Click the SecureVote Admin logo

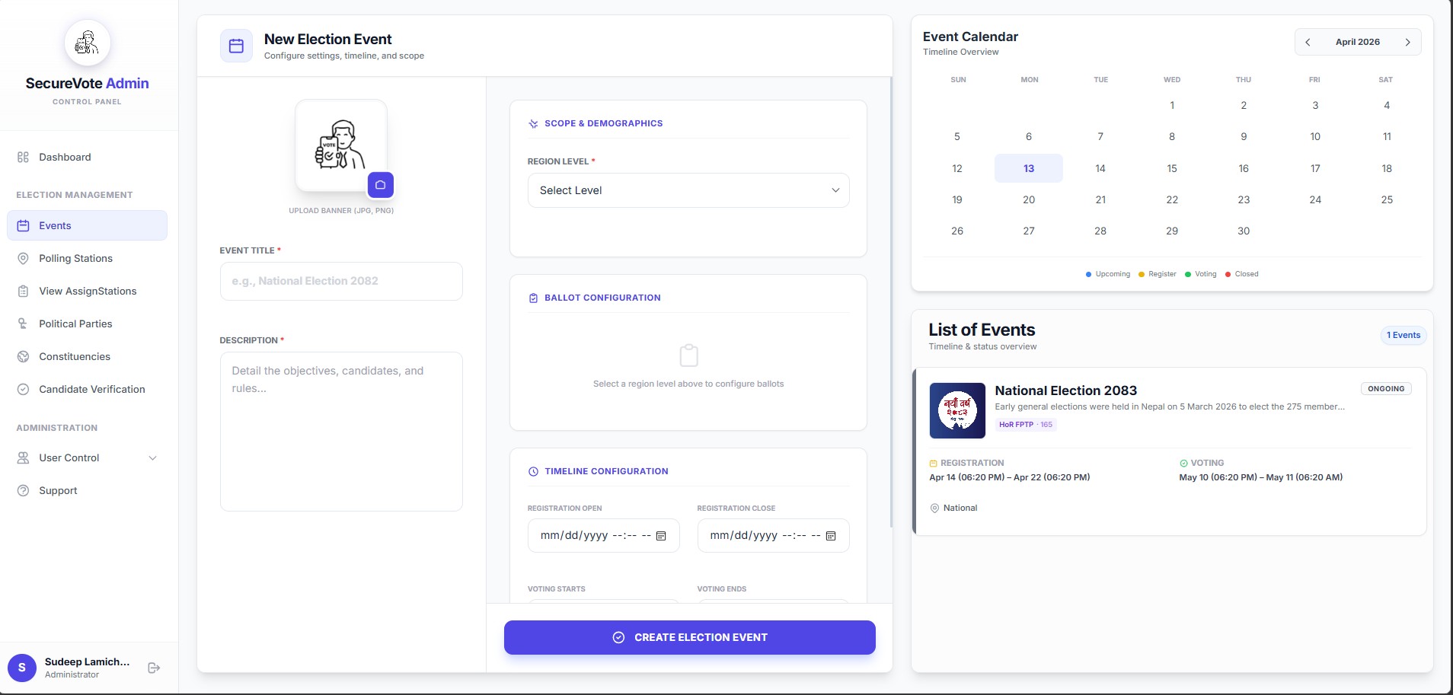click(88, 43)
